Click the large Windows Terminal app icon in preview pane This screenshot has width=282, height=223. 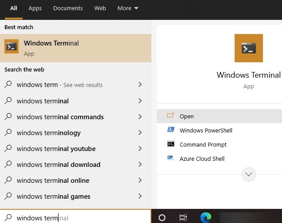249,48
